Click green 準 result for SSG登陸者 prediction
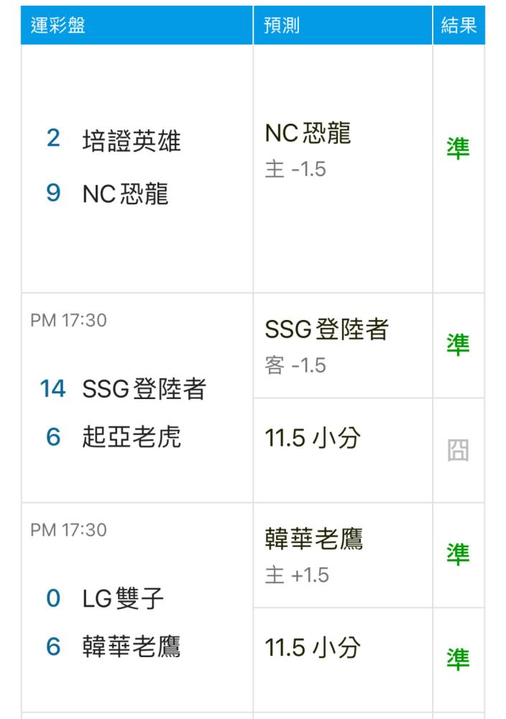 coord(459,345)
